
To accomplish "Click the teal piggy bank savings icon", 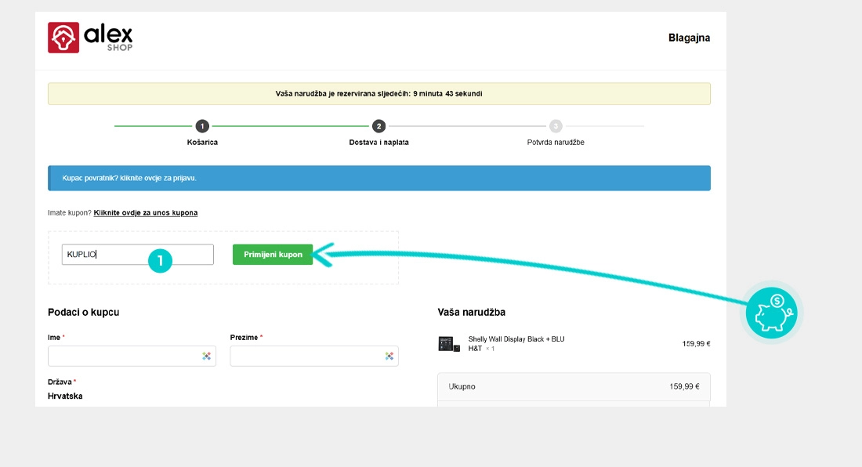I will pos(770,313).
